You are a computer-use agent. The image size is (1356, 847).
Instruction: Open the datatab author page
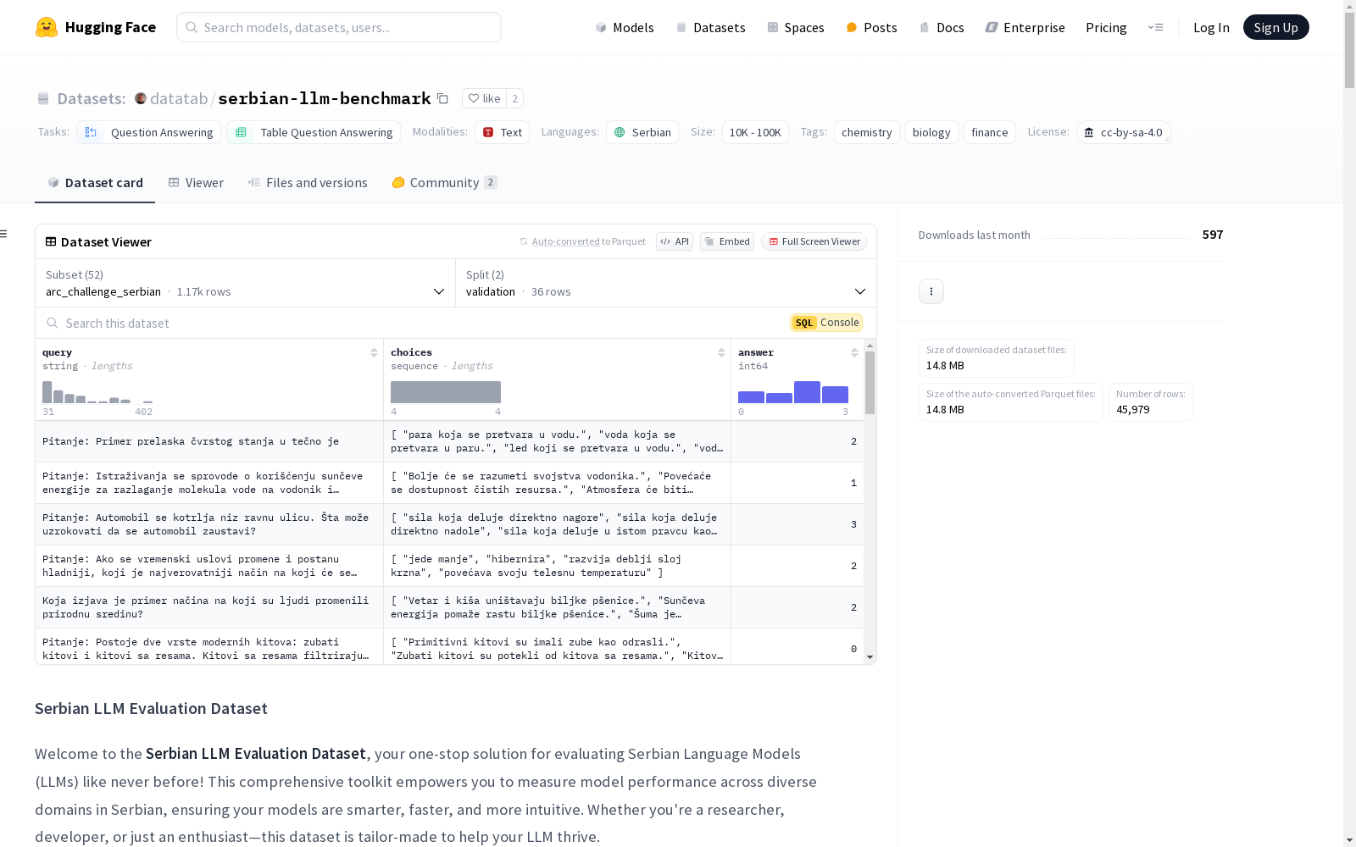[179, 98]
